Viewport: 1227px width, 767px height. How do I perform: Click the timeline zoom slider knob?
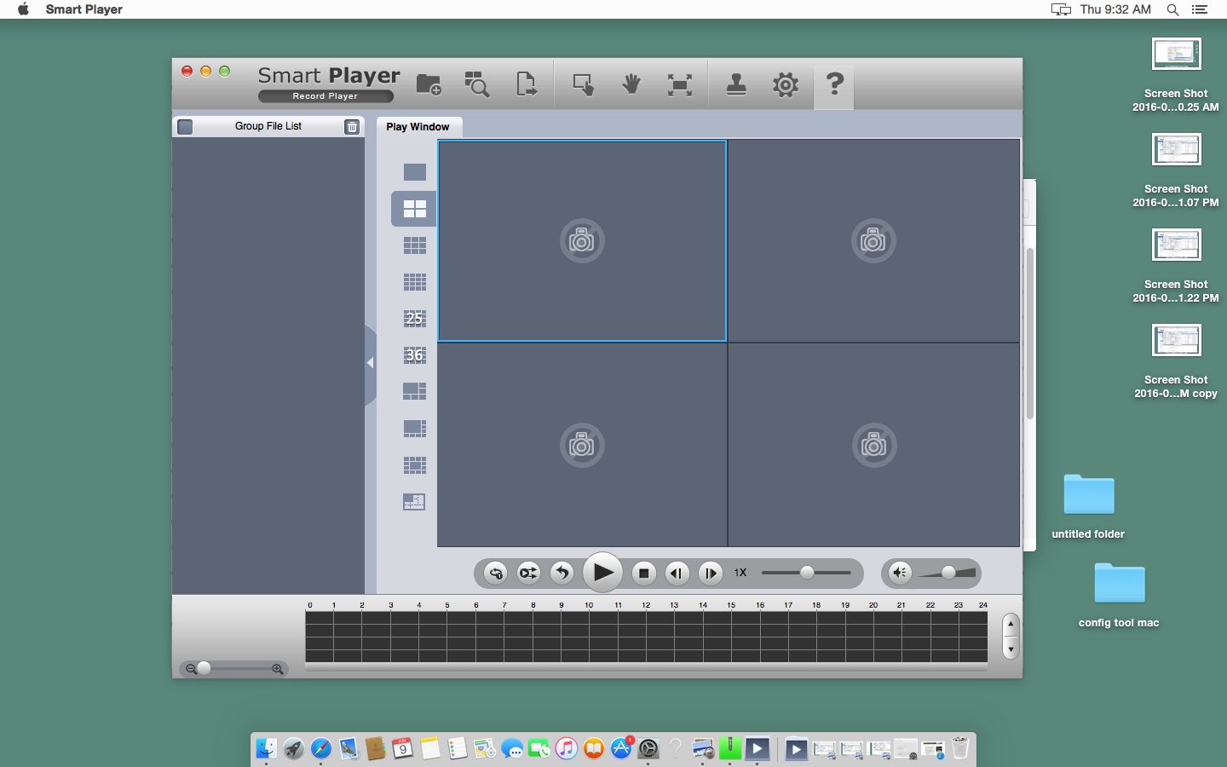point(204,668)
